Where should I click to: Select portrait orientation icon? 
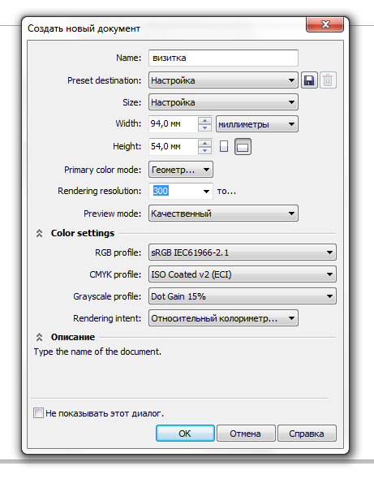(x=224, y=146)
